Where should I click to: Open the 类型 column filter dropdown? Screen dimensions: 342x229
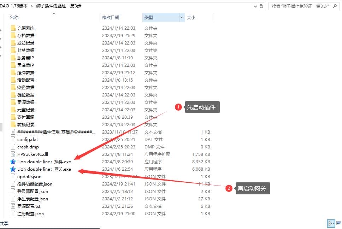(182, 17)
